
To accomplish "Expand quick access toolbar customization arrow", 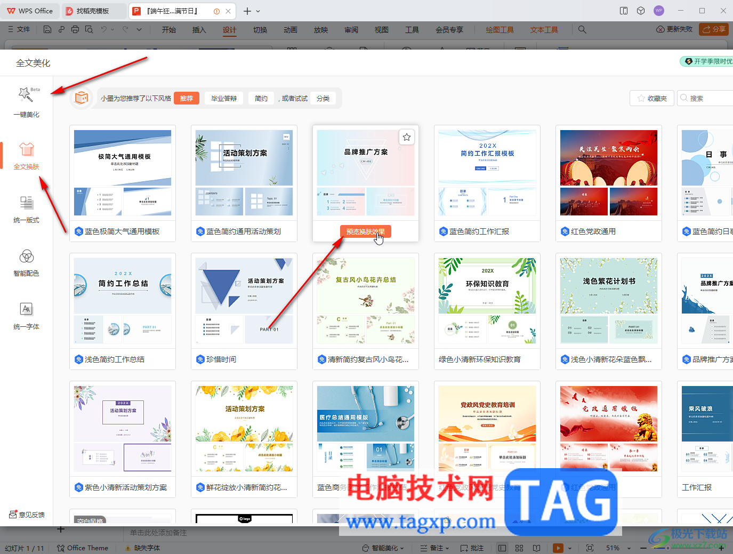I will (139, 29).
